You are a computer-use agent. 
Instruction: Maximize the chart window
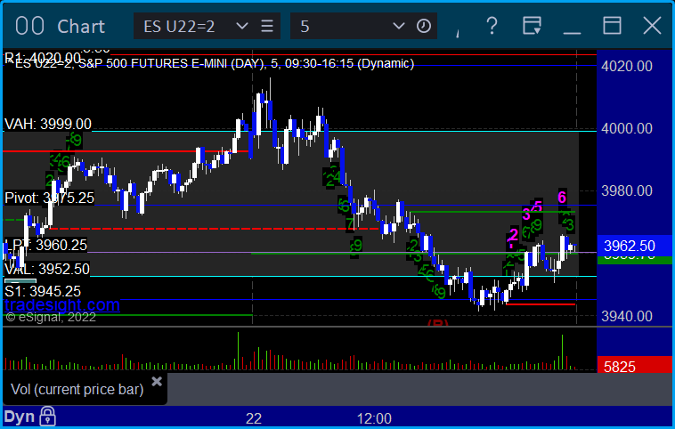pos(612,26)
